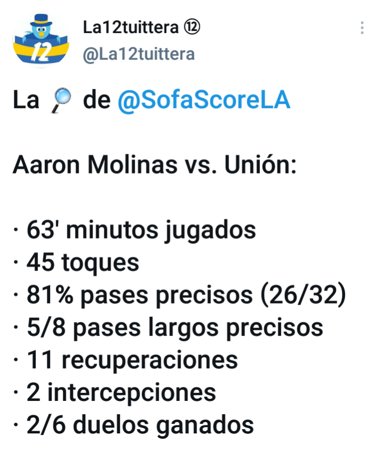Image resolution: width=383 pixels, height=451 pixels.
Task: Click the '5/8 pases largos precisos' line
Action: point(168,328)
